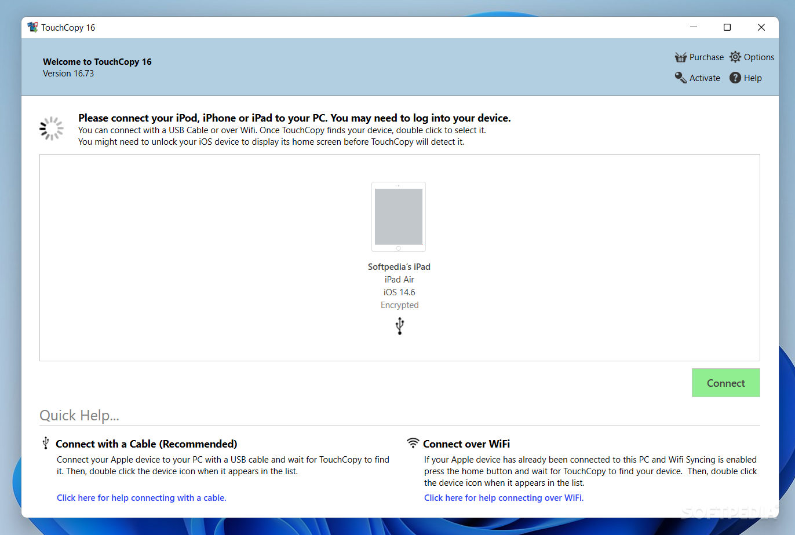
Task: Click the WiFi icon in Quick Help
Action: (x=413, y=443)
